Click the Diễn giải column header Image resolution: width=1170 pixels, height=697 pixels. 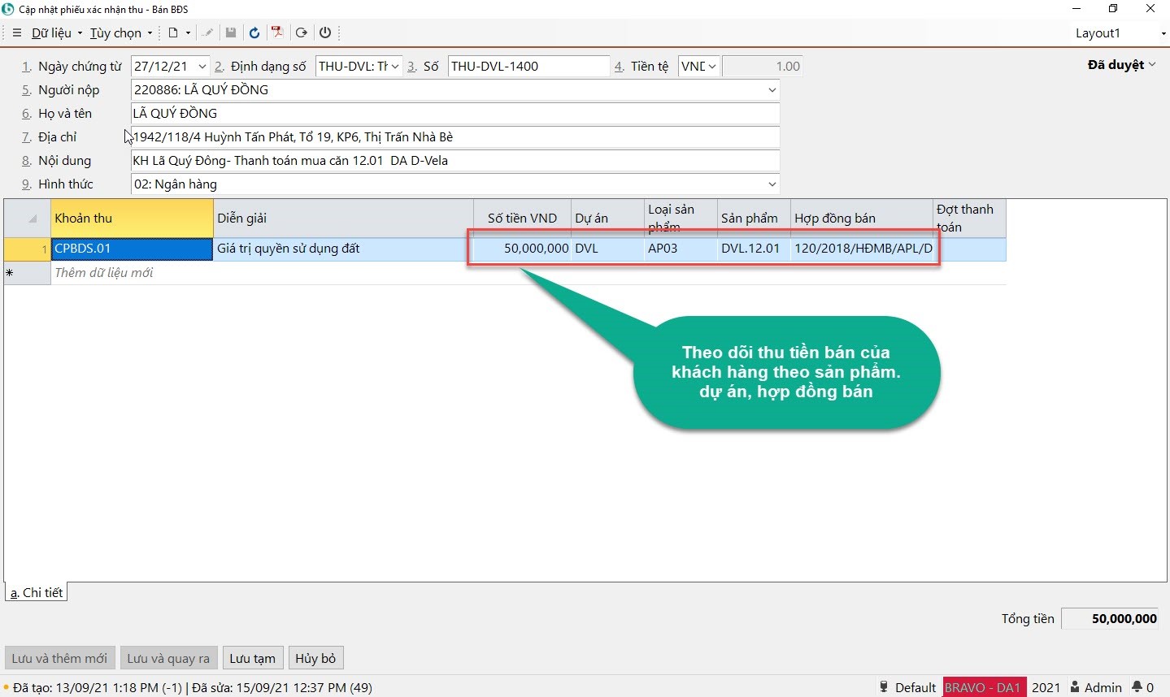point(343,219)
